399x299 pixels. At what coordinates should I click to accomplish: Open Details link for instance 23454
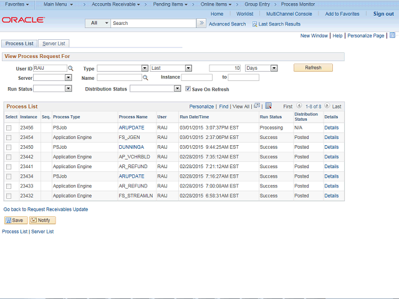(x=331, y=138)
